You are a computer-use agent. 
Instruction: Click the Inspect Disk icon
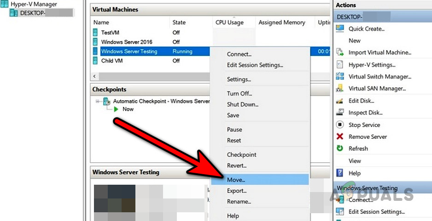coord(340,113)
